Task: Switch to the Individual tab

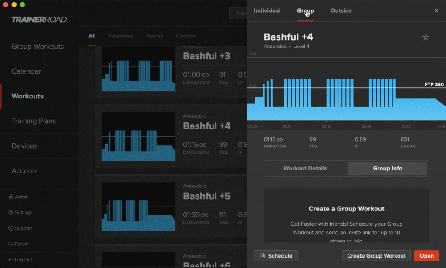Action: 267,10
